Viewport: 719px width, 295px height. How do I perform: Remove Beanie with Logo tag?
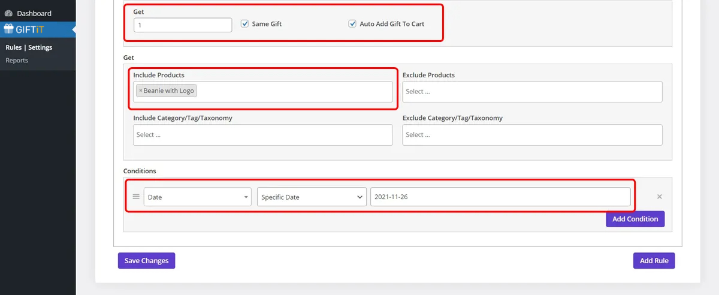click(x=141, y=91)
